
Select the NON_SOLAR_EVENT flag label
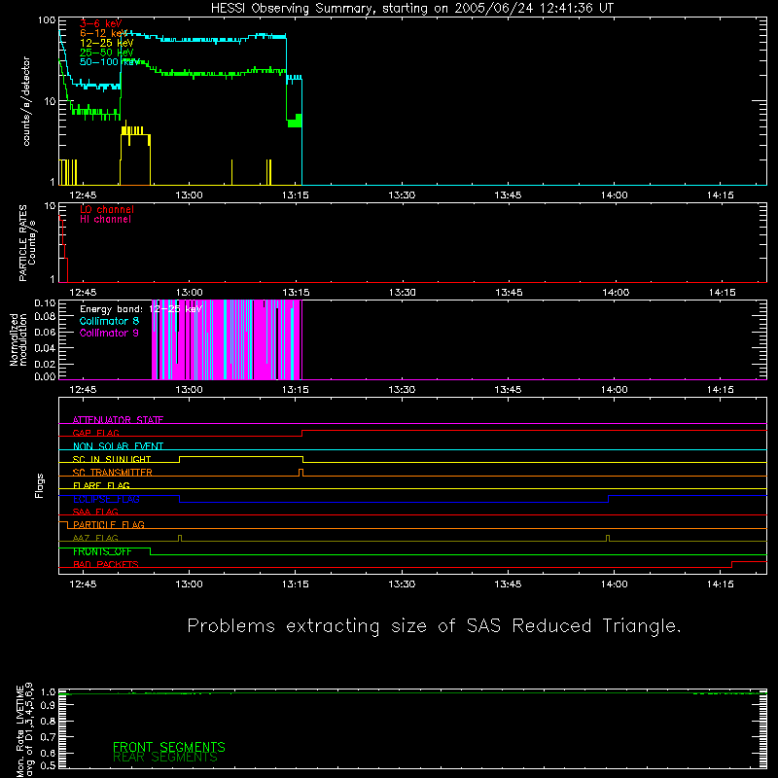pyautogui.click(x=118, y=446)
